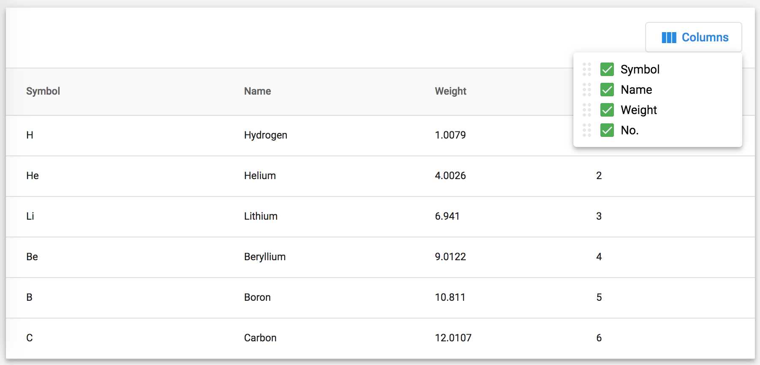Image resolution: width=760 pixels, height=365 pixels.
Task: Click the Hydrogen row name cell
Action: pos(266,135)
